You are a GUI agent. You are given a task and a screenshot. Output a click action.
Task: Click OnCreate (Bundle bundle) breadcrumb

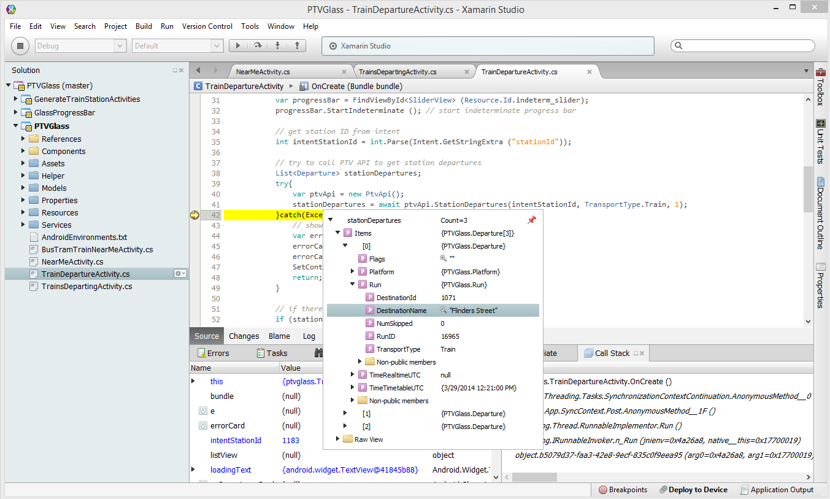click(351, 86)
